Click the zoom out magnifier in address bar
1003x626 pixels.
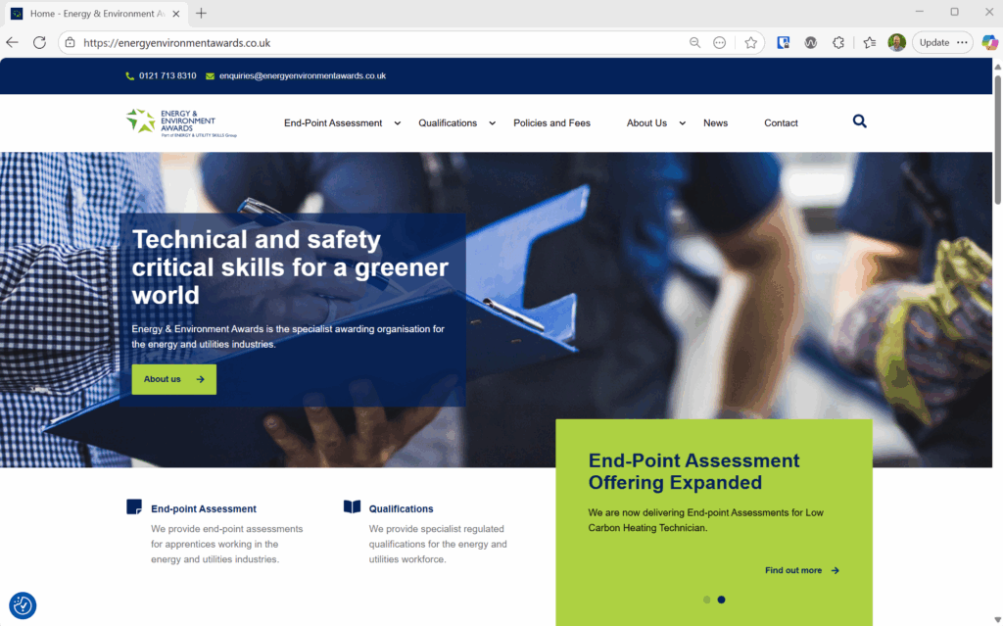tap(694, 43)
